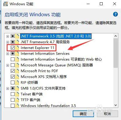Click the Internet Explorer 11 folder icon
The height and width of the screenshot is (120, 121).
pyautogui.click(x=17, y=48)
